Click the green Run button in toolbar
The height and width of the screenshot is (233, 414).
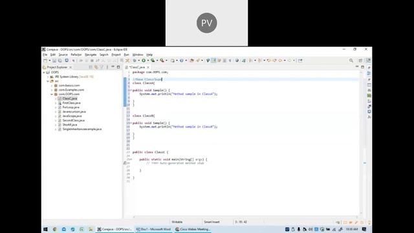coord(144,60)
